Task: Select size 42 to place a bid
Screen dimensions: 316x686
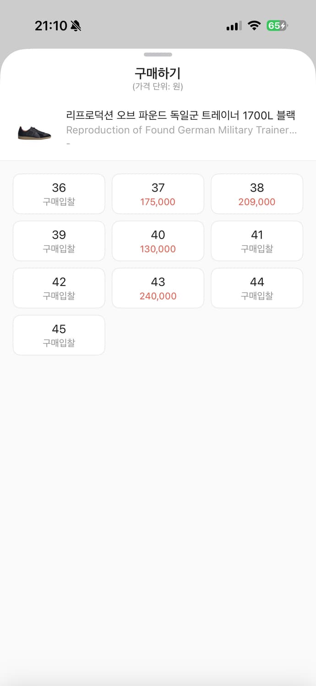Action: pos(59,288)
